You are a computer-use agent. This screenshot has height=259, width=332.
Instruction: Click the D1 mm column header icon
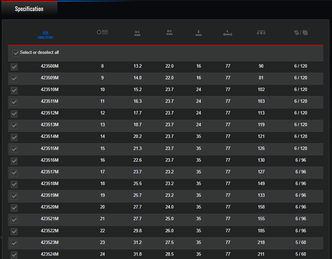click(137, 33)
